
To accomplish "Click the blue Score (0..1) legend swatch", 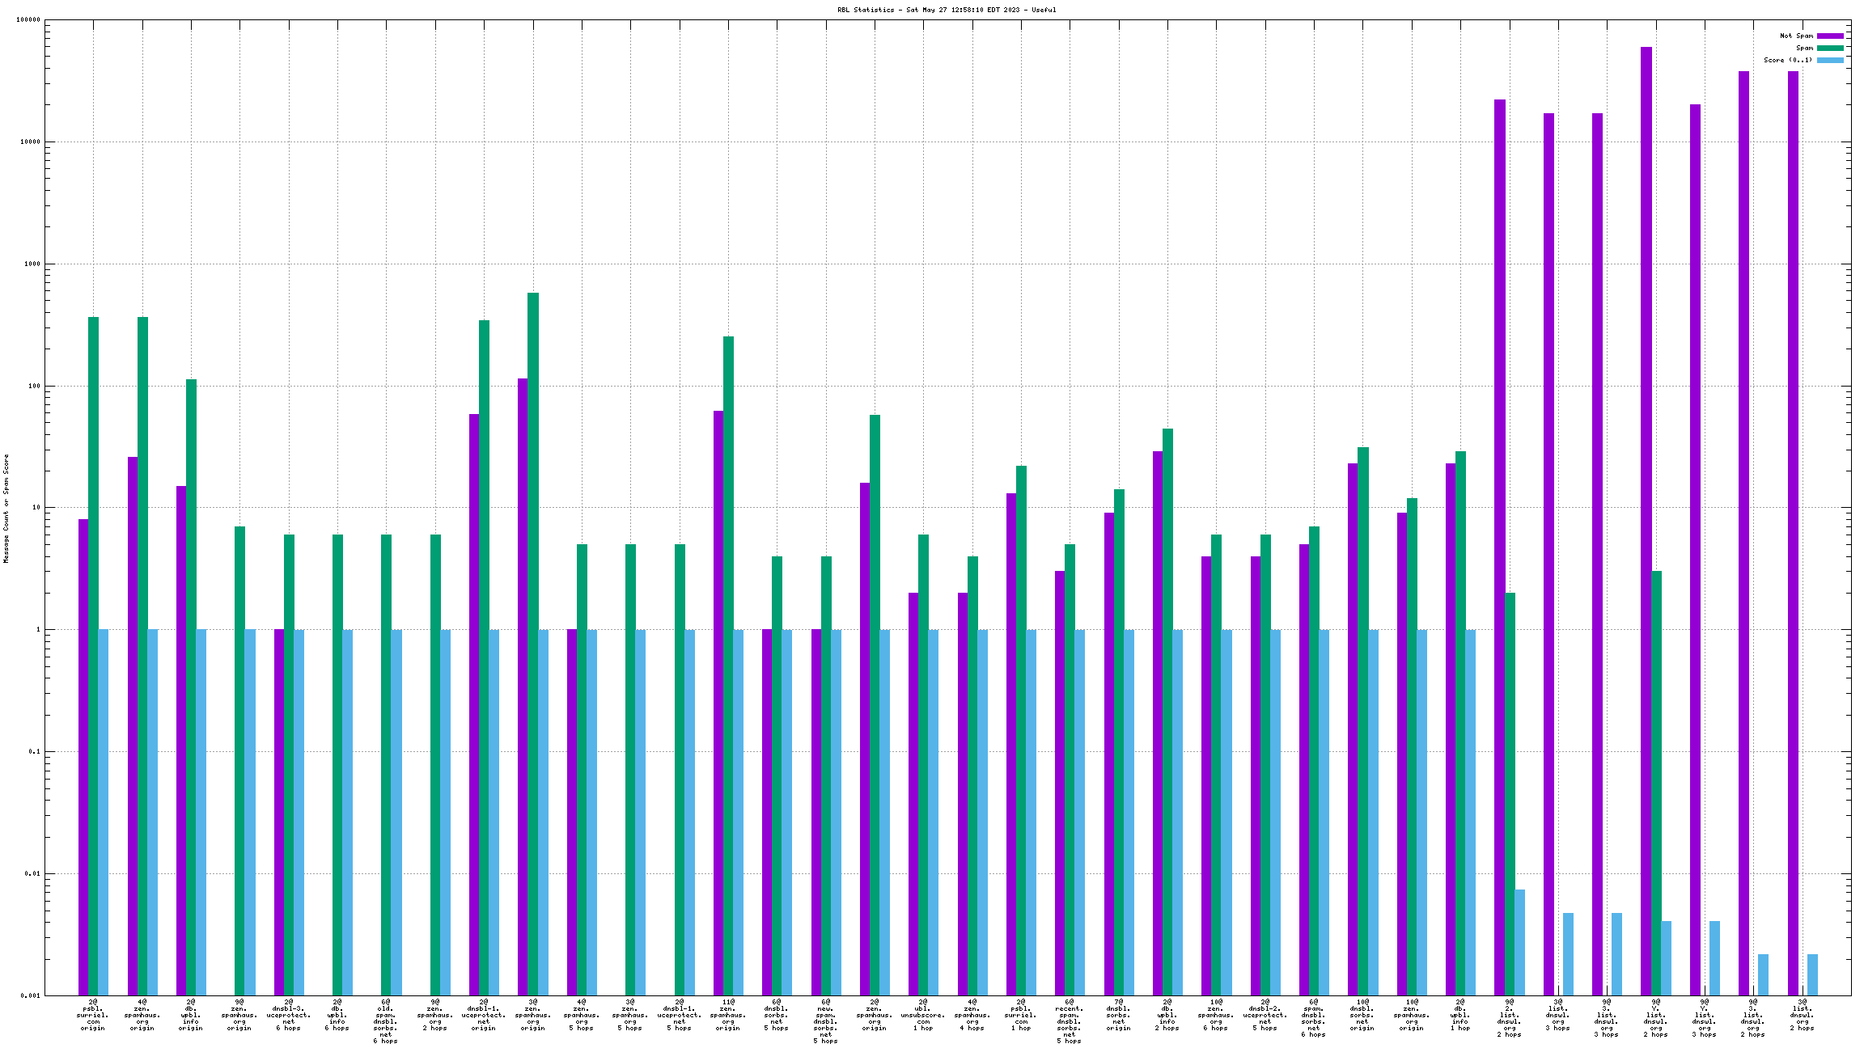I will [1830, 60].
